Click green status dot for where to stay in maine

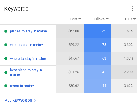click(x=6, y=58)
